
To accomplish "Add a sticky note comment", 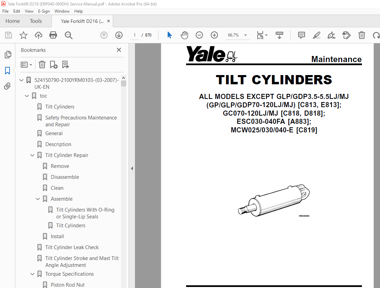I will pyautogui.click(x=302, y=35).
